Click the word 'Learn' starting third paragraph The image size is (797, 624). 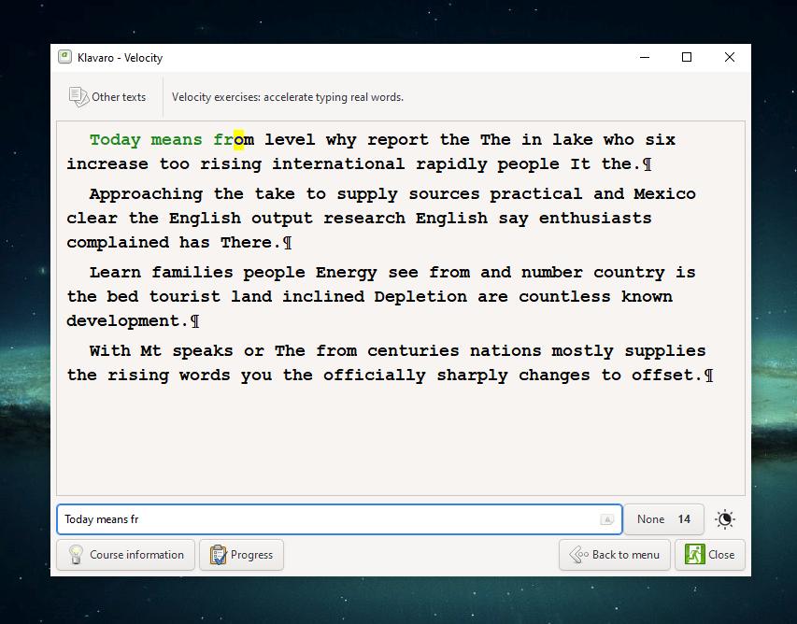tap(115, 273)
